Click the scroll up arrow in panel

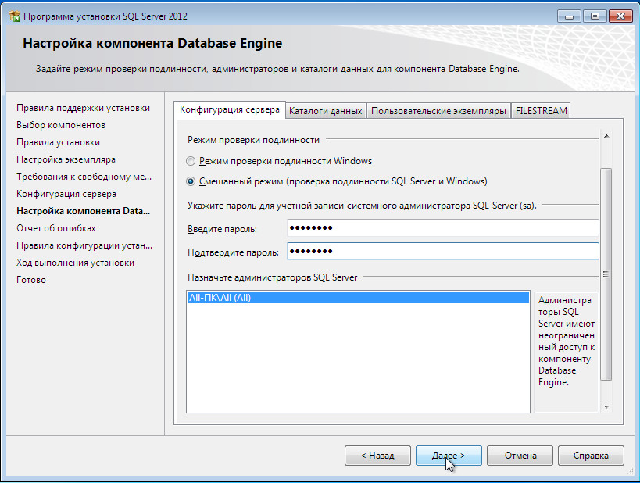[x=606, y=136]
